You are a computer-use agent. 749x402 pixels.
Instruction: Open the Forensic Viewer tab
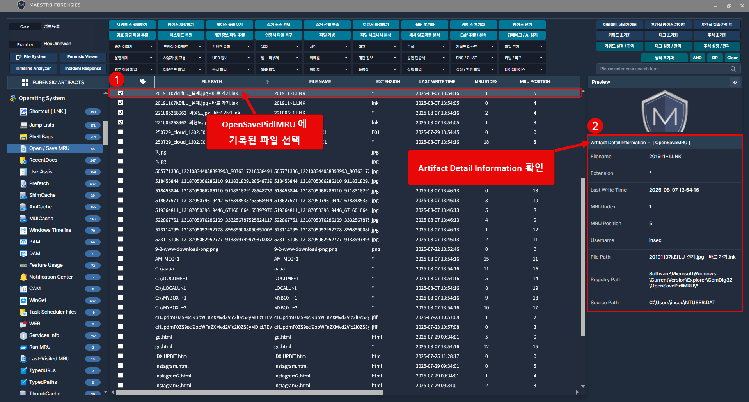point(83,57)
